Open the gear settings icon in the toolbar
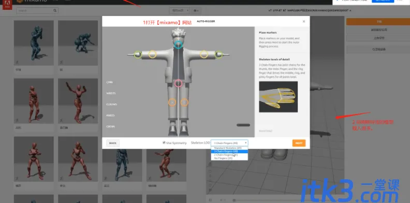This screenshot has width=410, height=203. tap(196, 11)
